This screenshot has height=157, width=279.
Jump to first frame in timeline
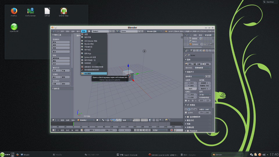135,130
